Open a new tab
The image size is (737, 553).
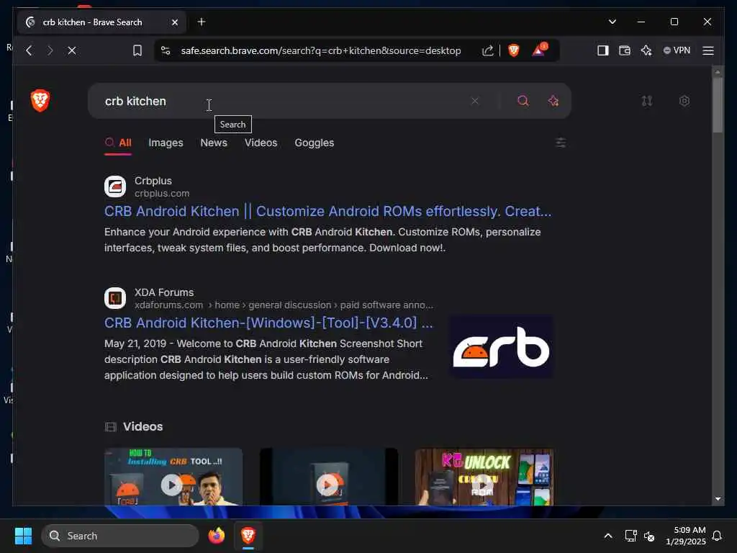[x=202, y=22]
